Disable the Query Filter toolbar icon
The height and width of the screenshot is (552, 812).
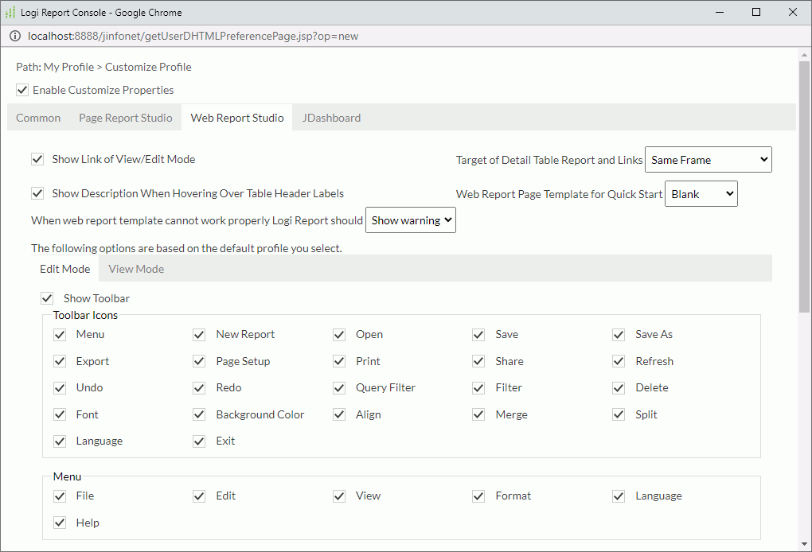338,387
